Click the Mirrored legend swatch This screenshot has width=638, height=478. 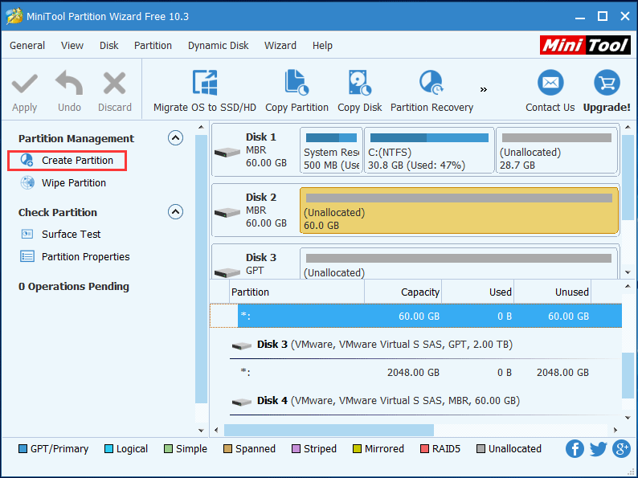click(357, 449)
